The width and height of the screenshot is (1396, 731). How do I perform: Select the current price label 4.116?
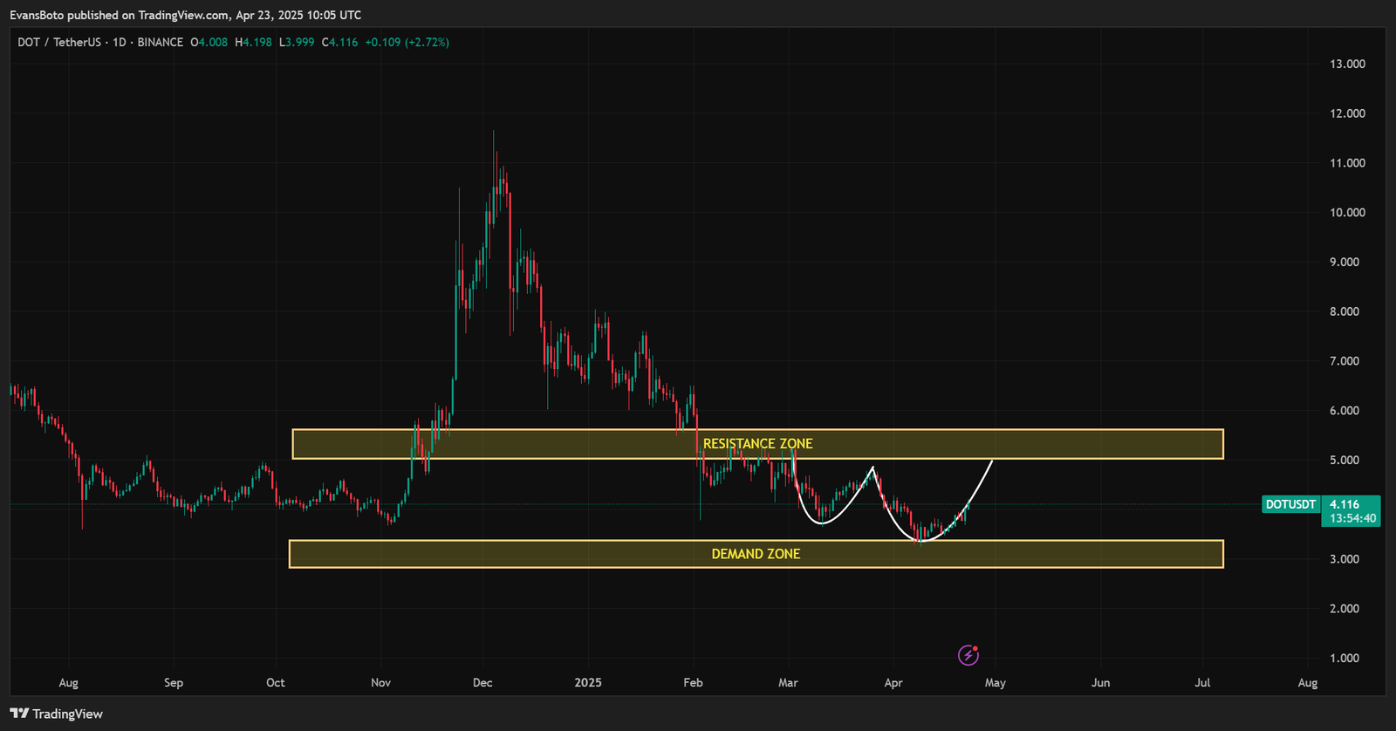pos(1345,504)
